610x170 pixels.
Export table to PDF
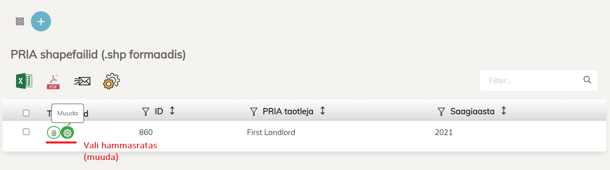coord(53,81)
